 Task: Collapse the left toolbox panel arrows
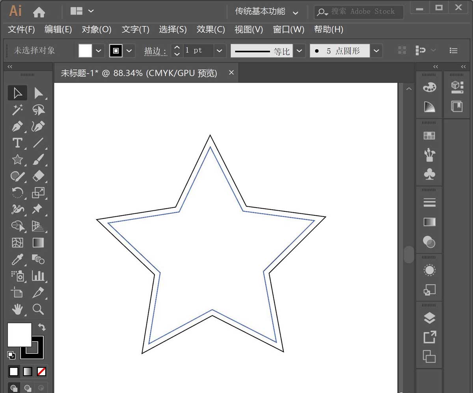point(10,67)
